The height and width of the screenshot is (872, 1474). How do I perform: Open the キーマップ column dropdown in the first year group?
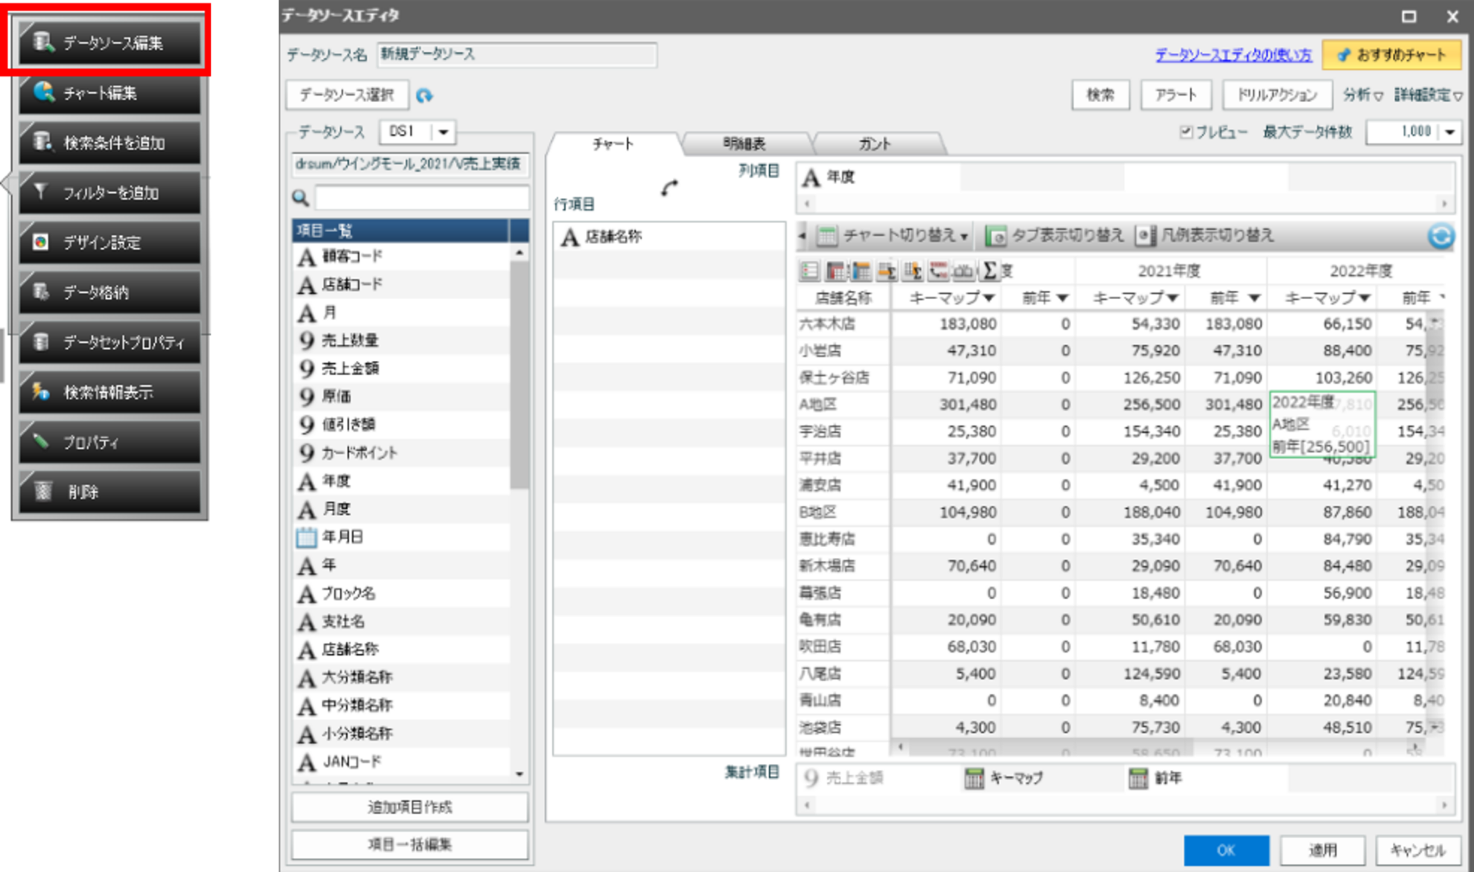click(989, 298)
